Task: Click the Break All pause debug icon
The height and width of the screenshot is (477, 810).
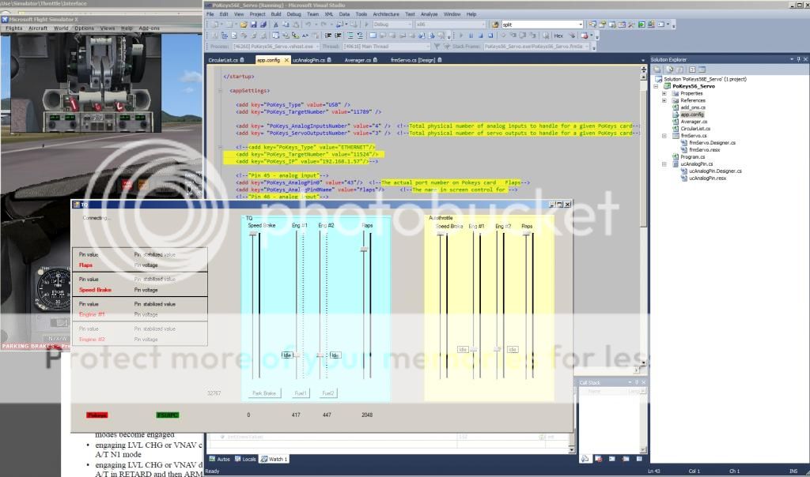Action: coord(471,36)
